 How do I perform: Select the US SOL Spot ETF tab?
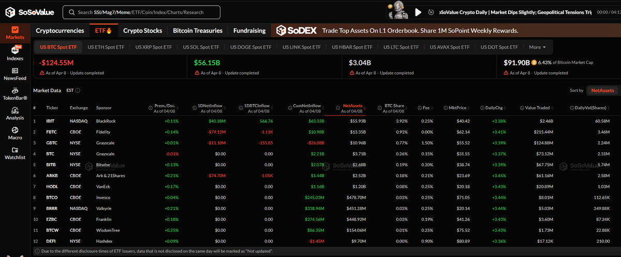[x=201, y=47]
